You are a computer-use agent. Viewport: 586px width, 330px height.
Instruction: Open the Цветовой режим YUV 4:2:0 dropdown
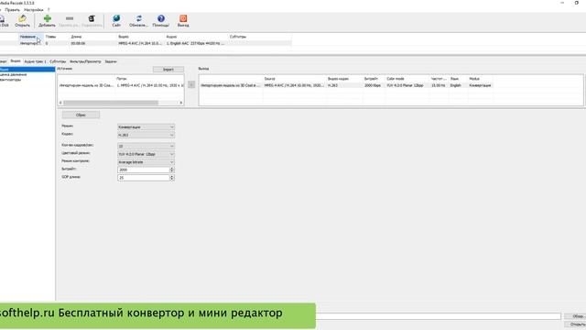click(146, 154)
